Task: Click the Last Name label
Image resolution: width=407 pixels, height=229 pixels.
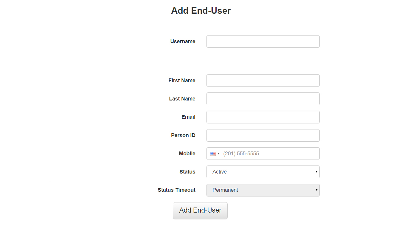Action: pos(182,99)
